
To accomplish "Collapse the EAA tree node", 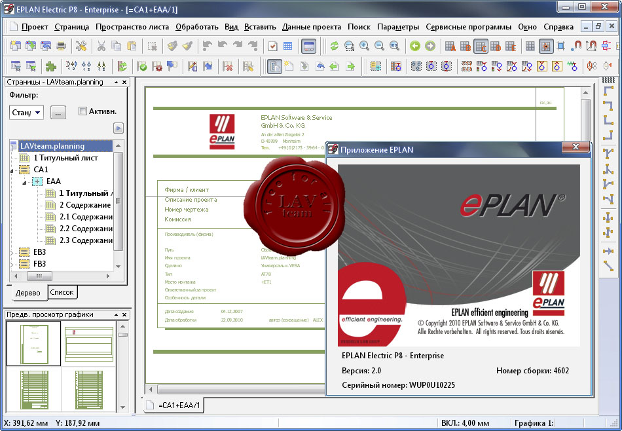I will [25, 183].
